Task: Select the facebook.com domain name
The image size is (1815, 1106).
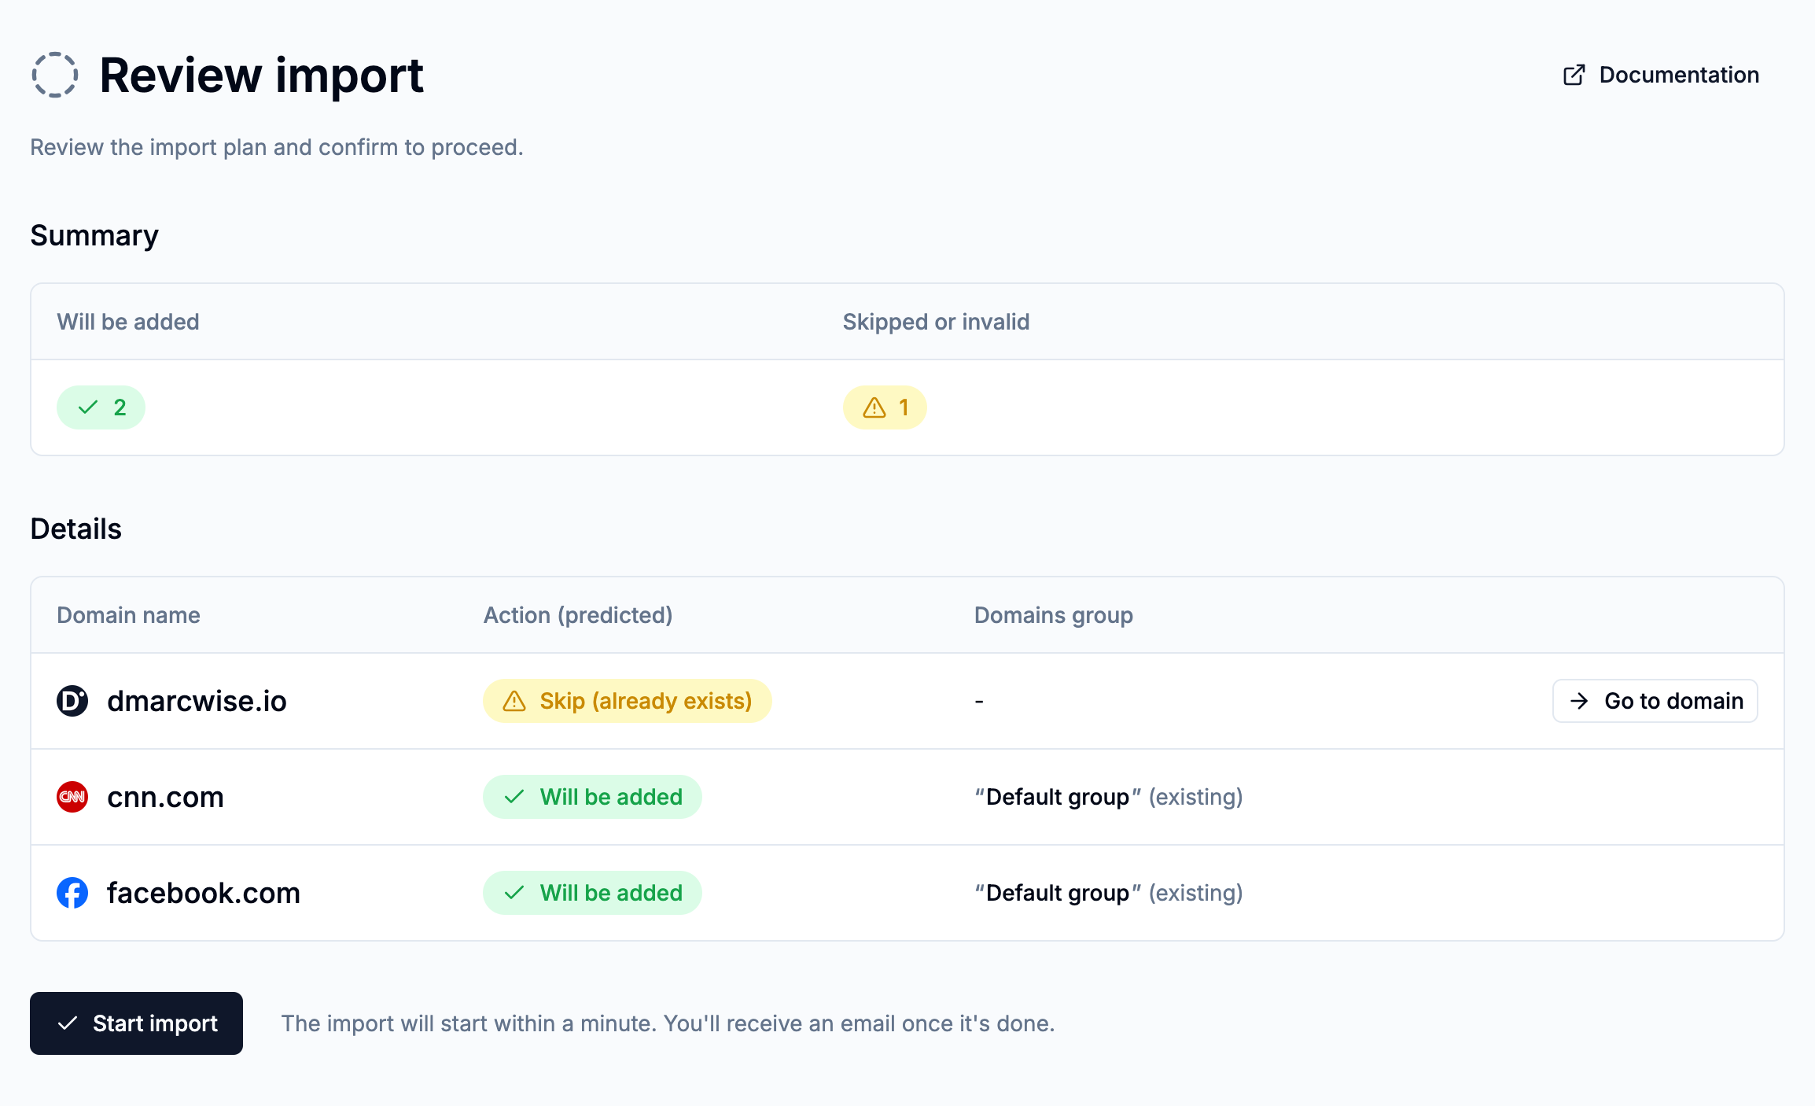Action: 204,893
